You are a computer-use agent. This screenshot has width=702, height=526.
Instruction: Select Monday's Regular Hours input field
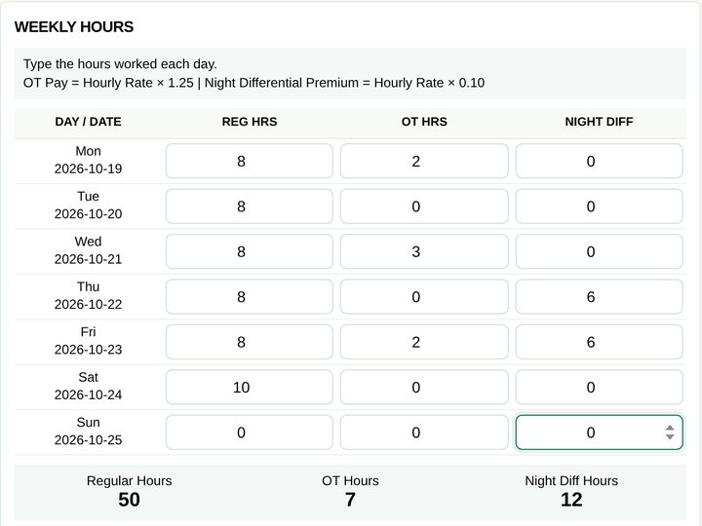(x=250, y=161)
